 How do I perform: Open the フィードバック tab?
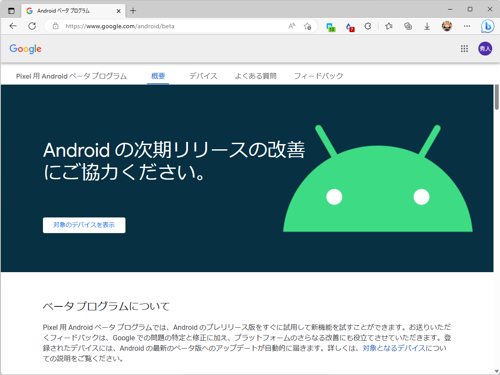point(319,76)
